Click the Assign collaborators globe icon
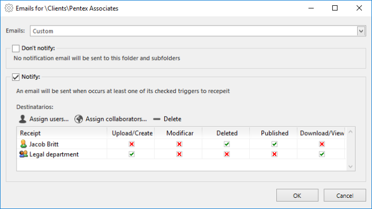Viewport: 372px width, 209px height. pyautogui.click(x=79, y=119)
